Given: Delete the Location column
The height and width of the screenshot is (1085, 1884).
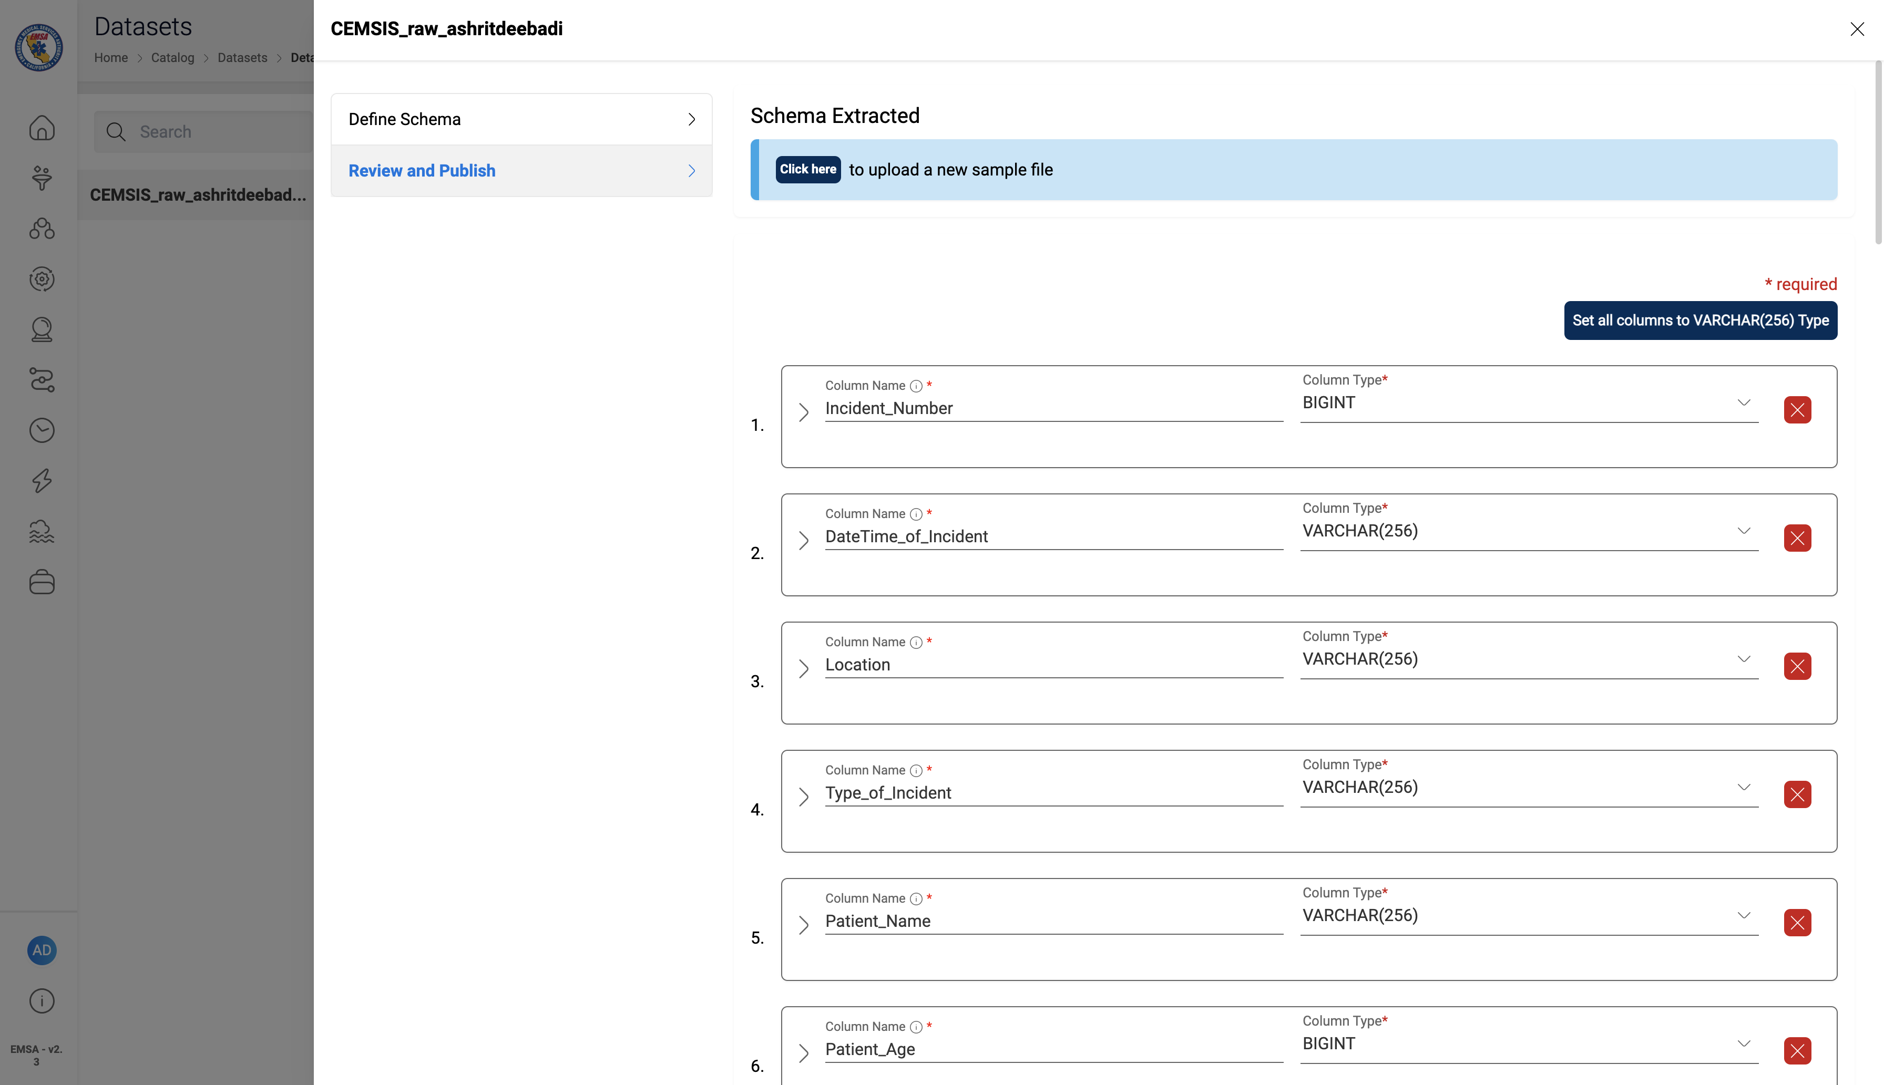Looking at the screenshot, I should tap(1797, 666).
